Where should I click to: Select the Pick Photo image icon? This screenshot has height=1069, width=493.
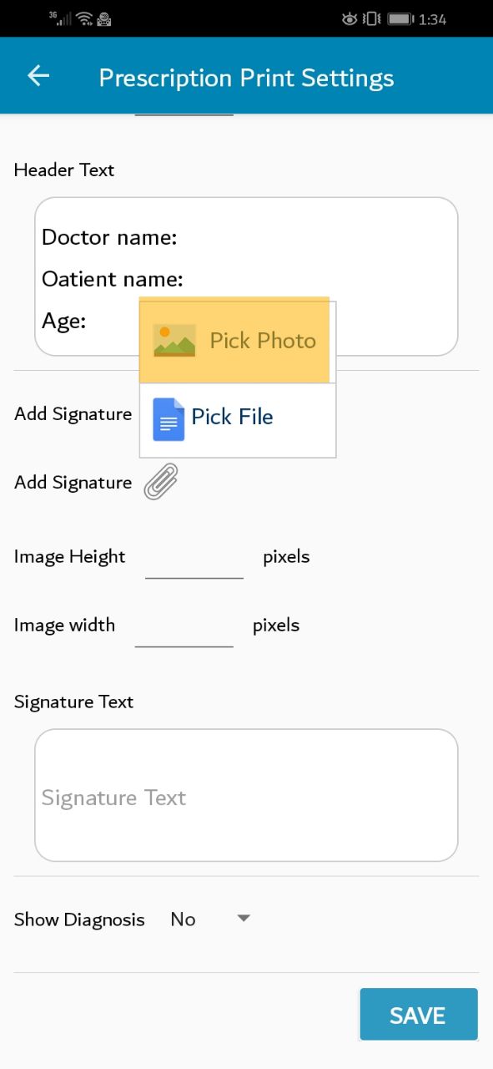tap(174, 340)
